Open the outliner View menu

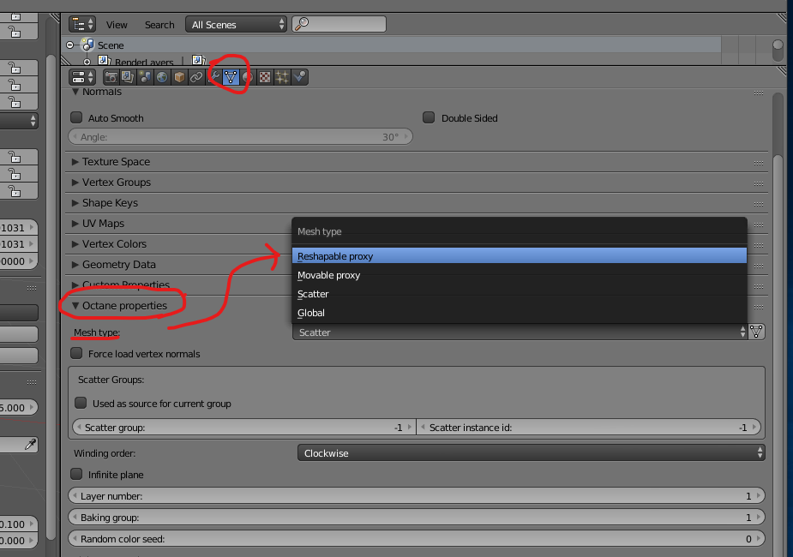point(117,25)
